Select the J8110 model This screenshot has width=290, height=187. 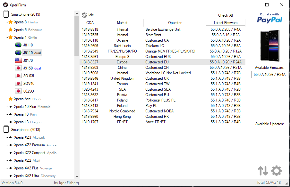(x=28, y=45)
